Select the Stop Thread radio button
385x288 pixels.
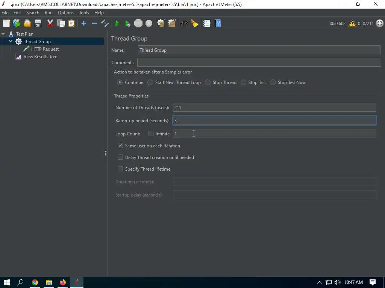(208, 82)
